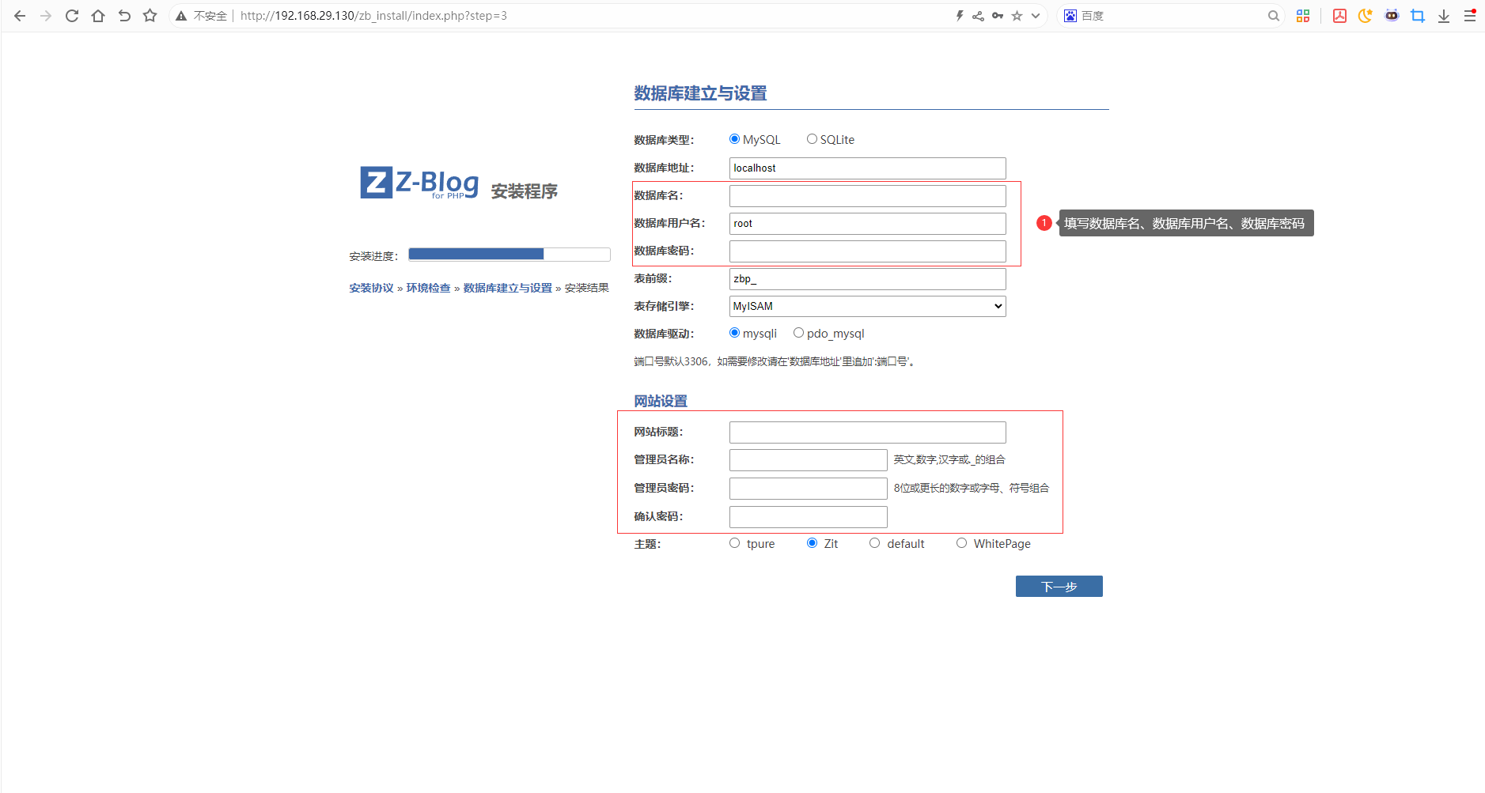Screen dimensions: 1485x793
Task: Focus the 管理员名称 input field
Action: coord(808,460)
